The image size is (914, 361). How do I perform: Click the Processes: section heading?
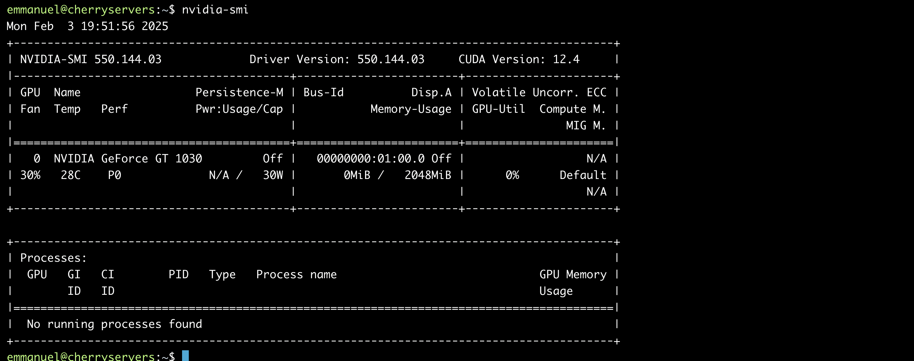53,258
